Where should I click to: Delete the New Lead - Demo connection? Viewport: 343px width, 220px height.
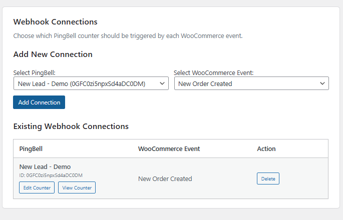coord(268,178)
